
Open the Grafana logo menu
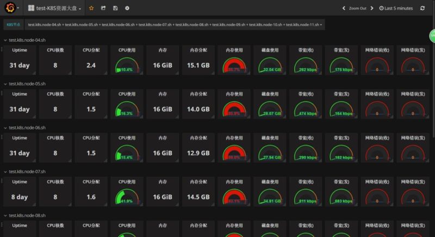coord(11,8)
